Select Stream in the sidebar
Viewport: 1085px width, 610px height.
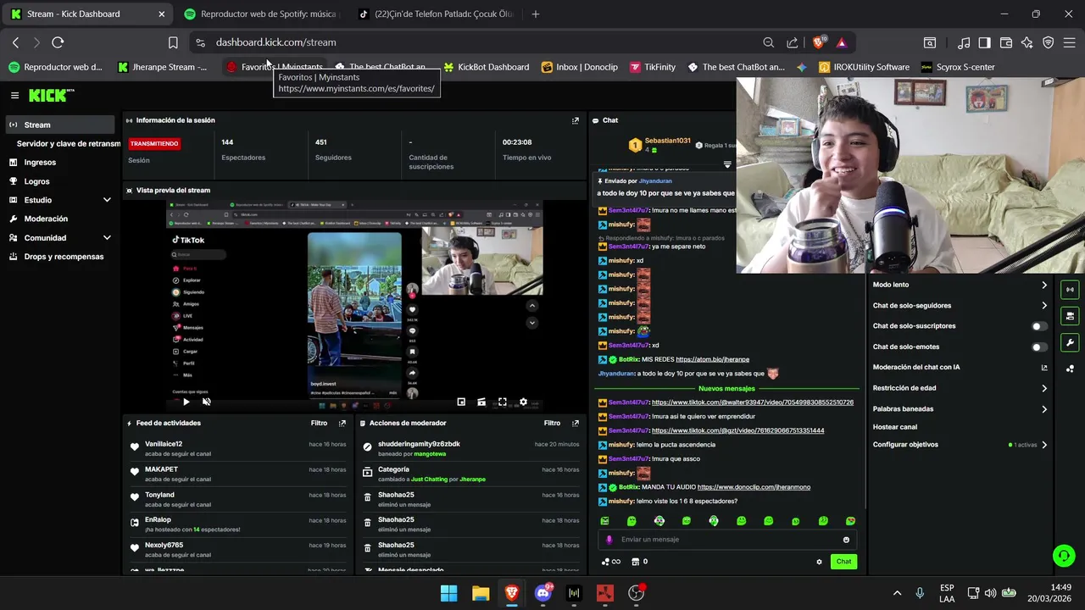(x=59, y=125)
